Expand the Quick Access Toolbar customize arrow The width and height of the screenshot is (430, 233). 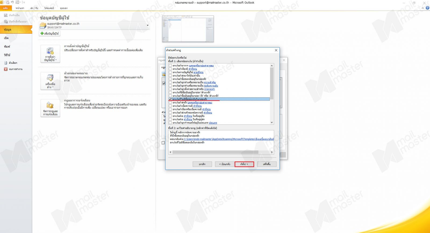(x=24, y=2)
